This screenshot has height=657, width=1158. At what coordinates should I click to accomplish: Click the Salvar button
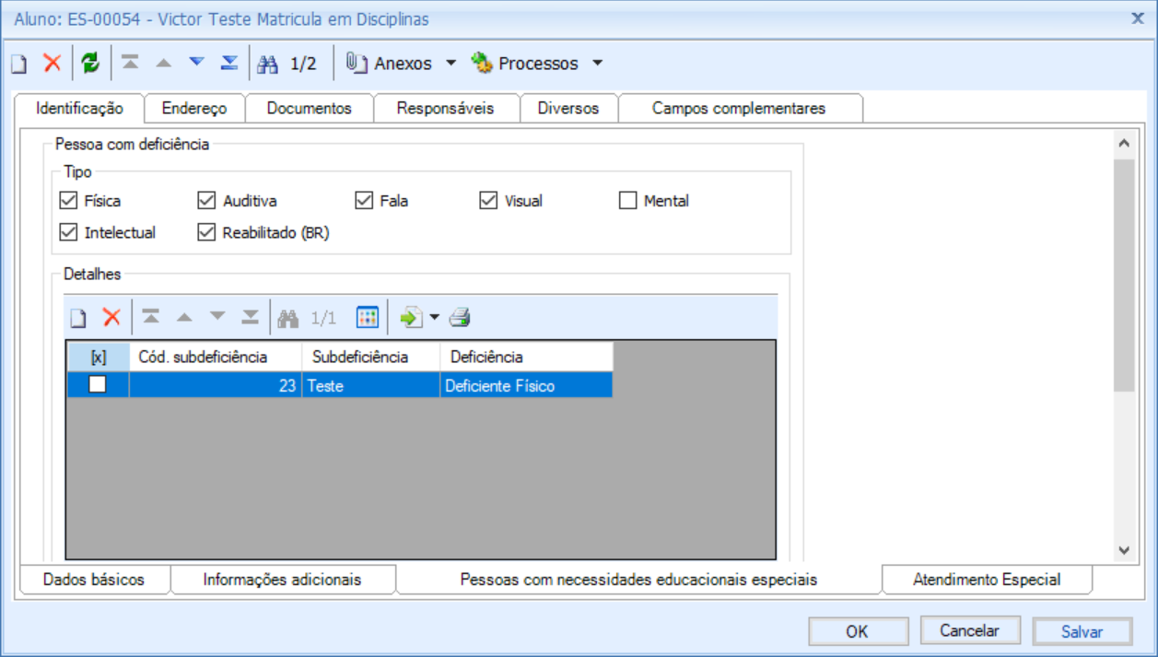1082,631
